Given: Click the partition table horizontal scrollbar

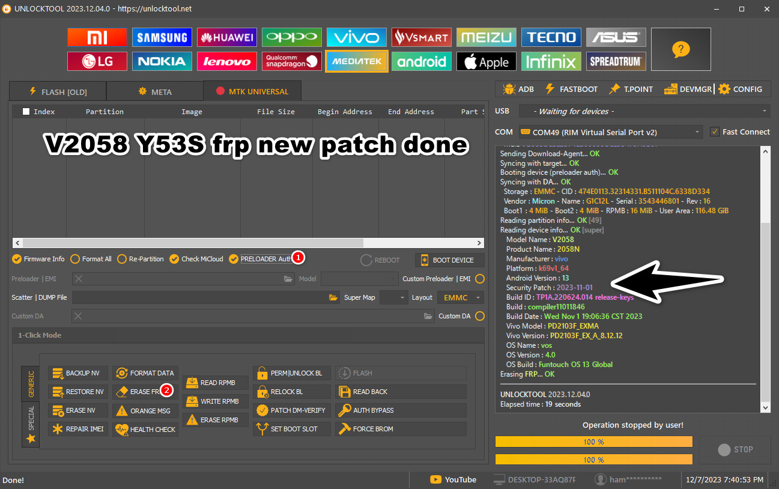Looking at the screenshot, I should pyautogui.click(x=247, y=243).
